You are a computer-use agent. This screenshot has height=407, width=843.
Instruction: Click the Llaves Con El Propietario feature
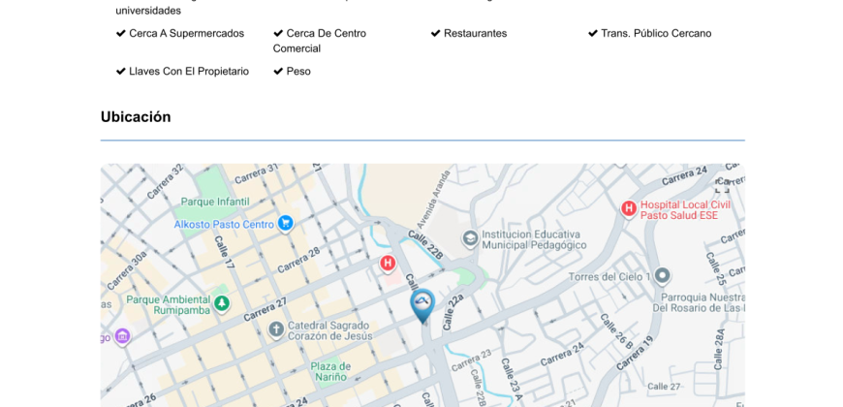tap(182, 72)
